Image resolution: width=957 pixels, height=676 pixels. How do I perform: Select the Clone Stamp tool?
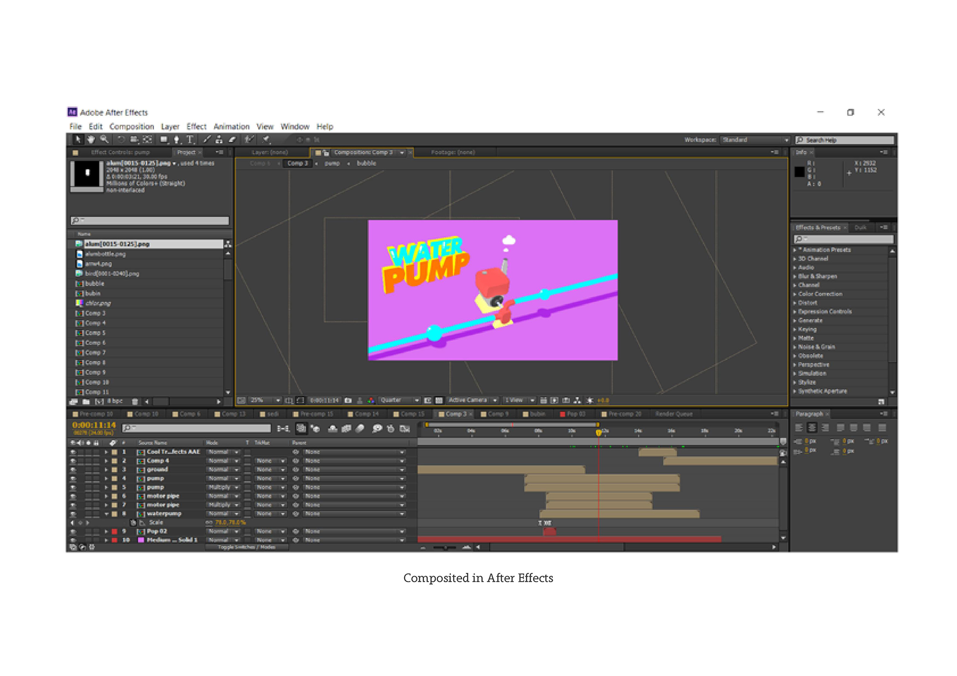pos(219,139)
